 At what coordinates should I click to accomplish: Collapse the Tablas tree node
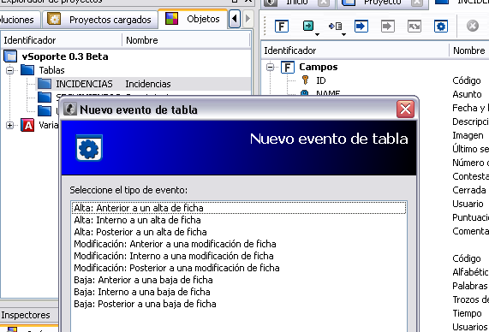click(x=10, y=70)
